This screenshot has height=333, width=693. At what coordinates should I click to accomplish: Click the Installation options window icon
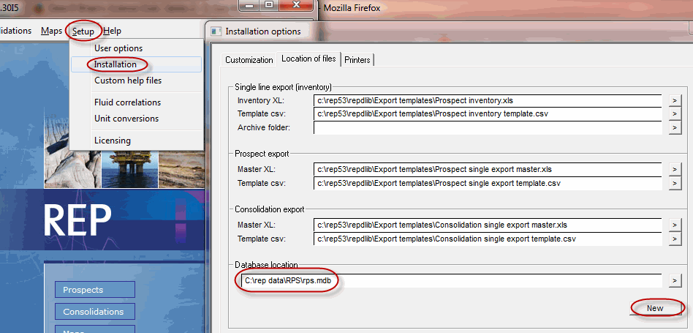tap(216, 31)
